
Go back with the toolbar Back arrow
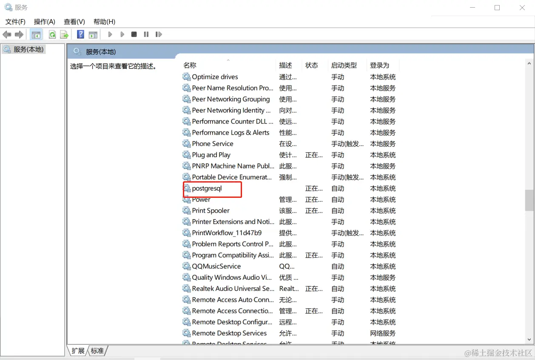[7, 34]
